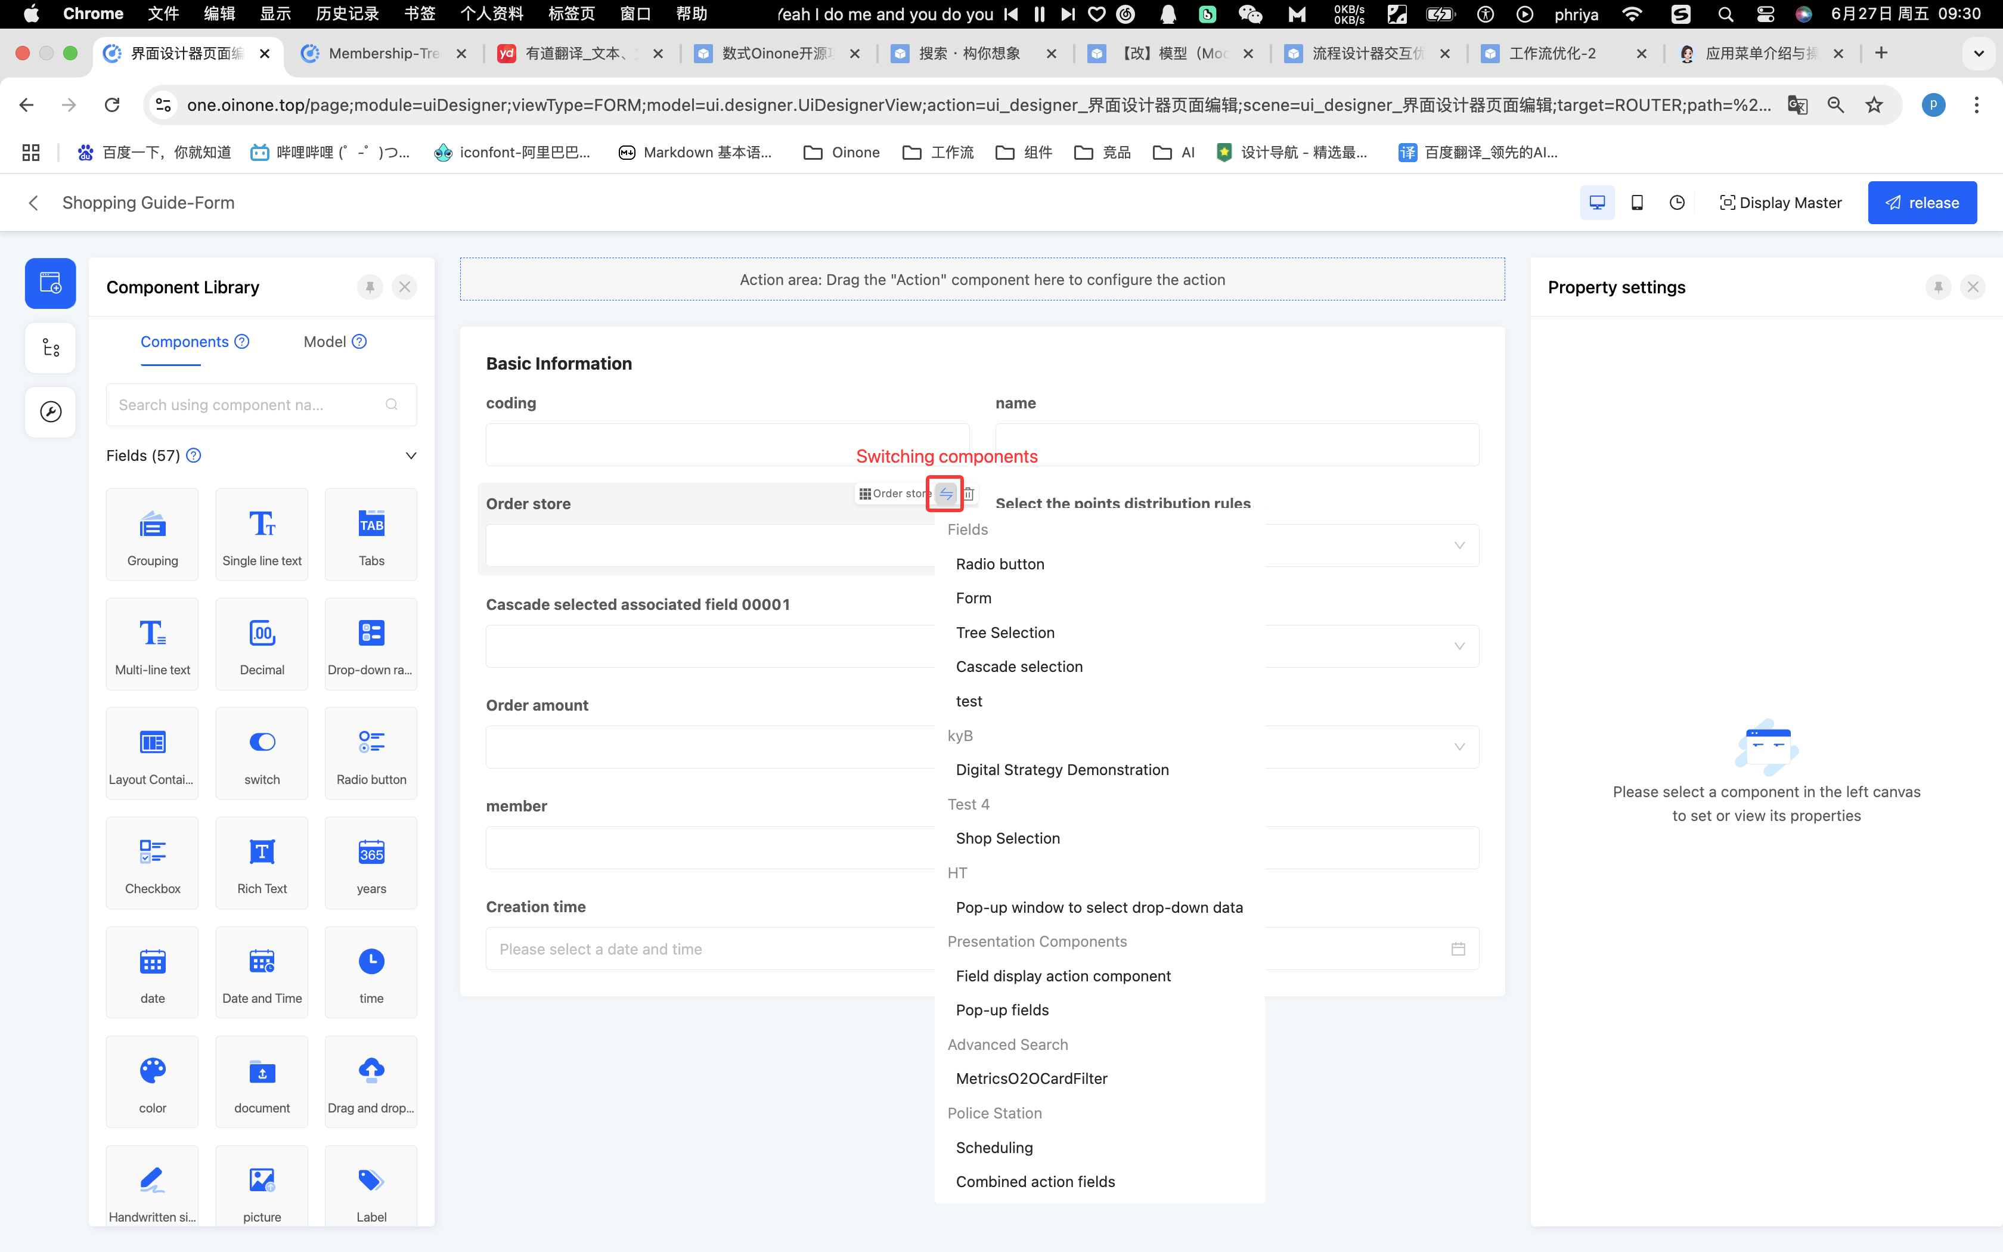This screenshot has height=1252, width=2003.
Task: Switch to the Model tab
Action: (x=324, y=342)
